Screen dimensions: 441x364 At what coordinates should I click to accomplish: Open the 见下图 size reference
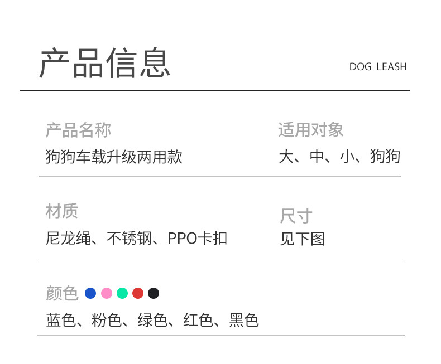(x=303, y=239)
